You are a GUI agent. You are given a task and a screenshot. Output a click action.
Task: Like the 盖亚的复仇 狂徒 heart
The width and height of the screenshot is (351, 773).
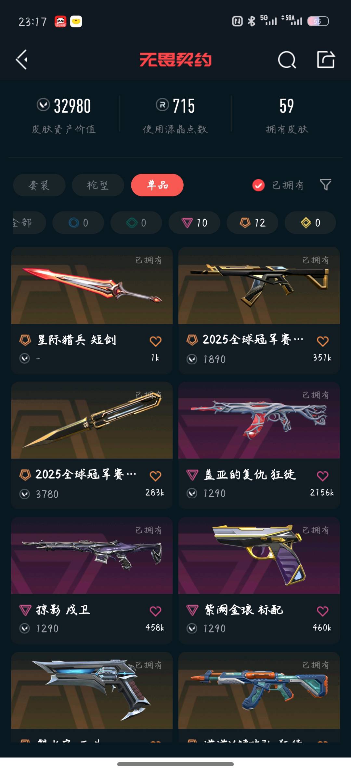(322, 476)
